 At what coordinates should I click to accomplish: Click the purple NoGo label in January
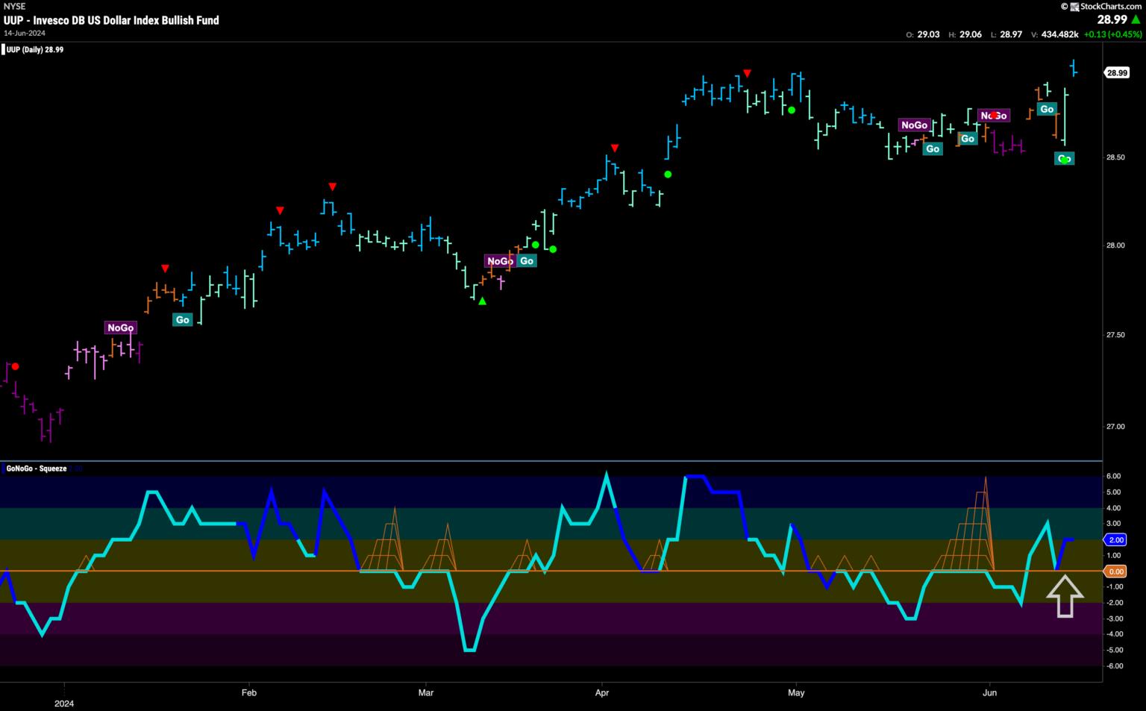(x=120, y=328)
